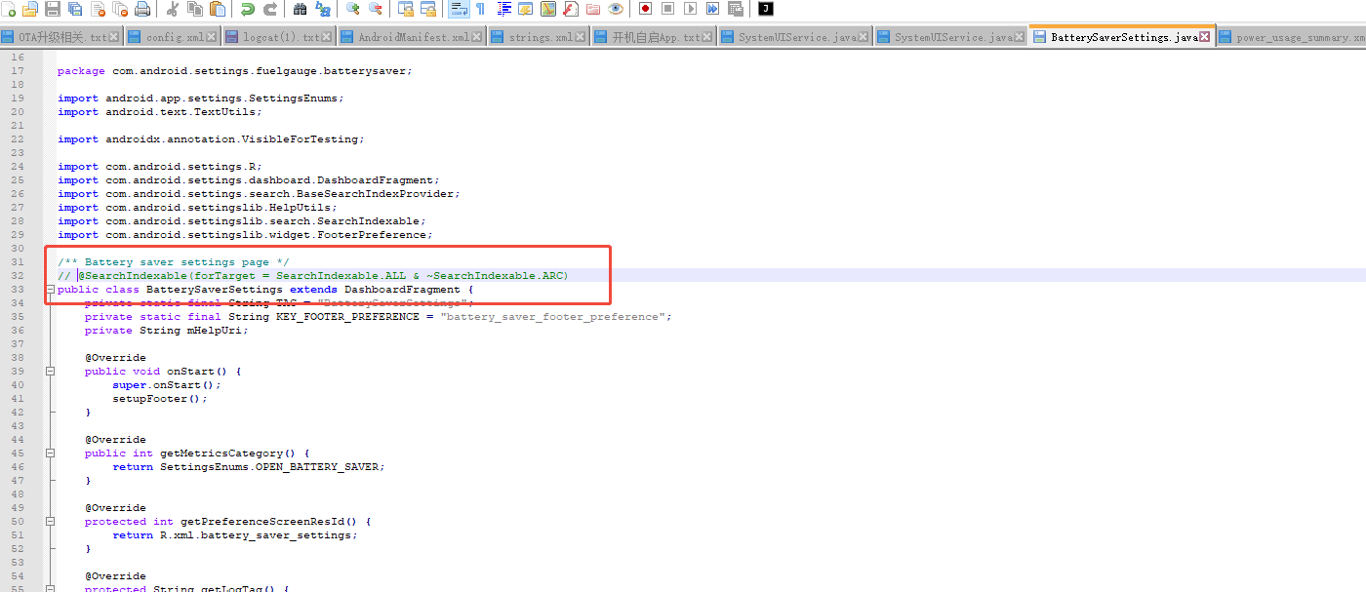This screenshot has width=1366, height=592.
Task: Stop macro recording
Action: [x=667, y=9]
